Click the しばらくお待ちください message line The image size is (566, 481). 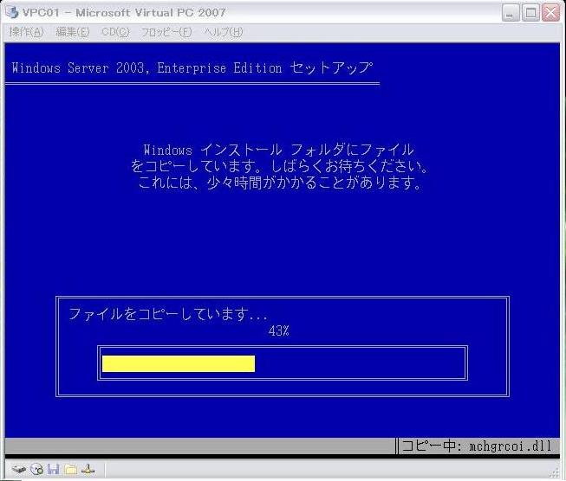(279, 166)
